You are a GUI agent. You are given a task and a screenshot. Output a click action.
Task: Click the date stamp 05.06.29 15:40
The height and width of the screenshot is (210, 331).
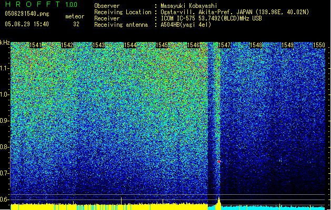pos(27,24)
